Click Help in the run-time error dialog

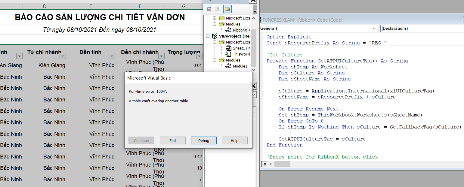(x=234, y=140)
